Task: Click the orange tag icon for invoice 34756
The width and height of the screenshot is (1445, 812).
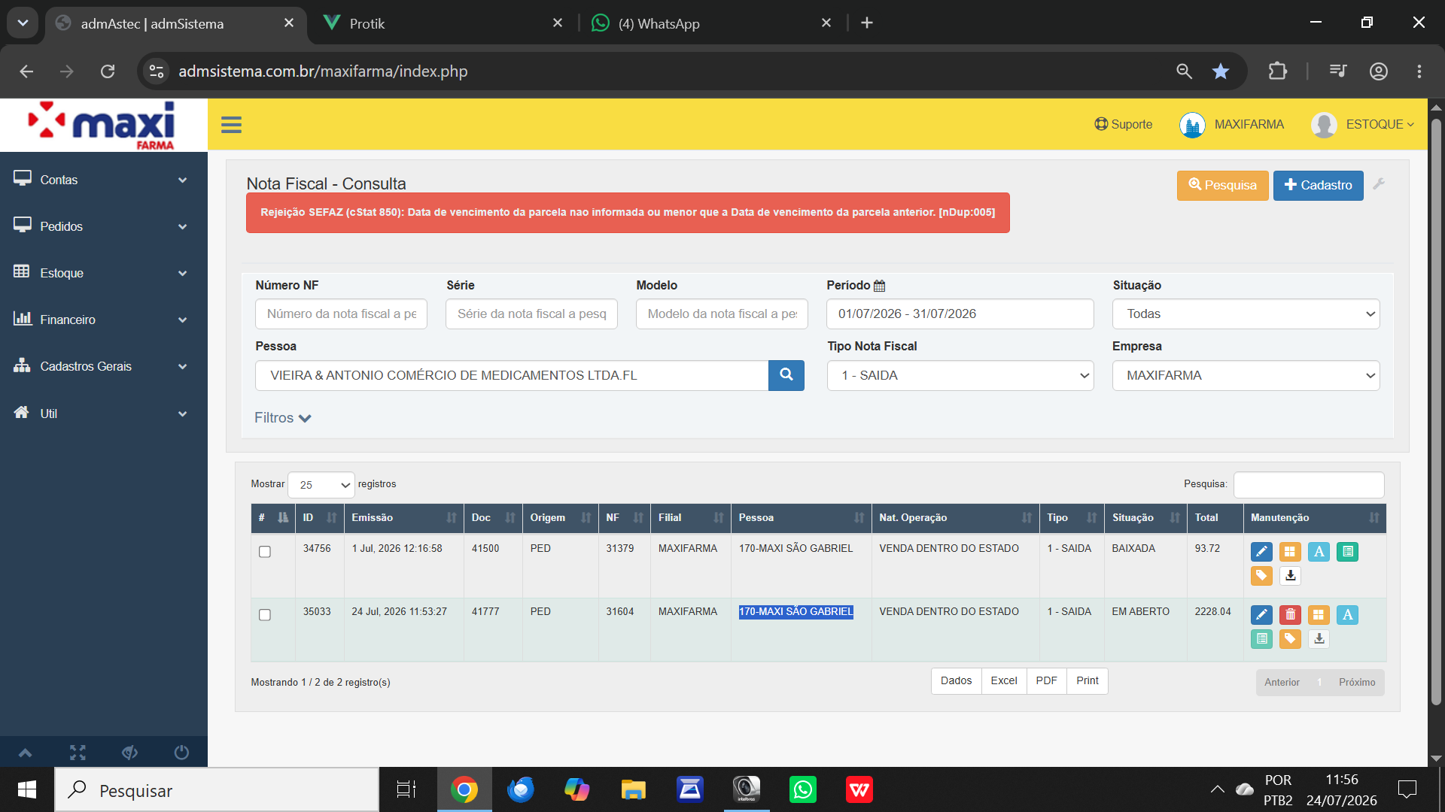Action: click(x=1261, y=576)
